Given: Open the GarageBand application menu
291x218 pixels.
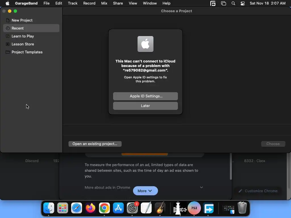Looking at the screenshot, I should (x=26, y=3).
